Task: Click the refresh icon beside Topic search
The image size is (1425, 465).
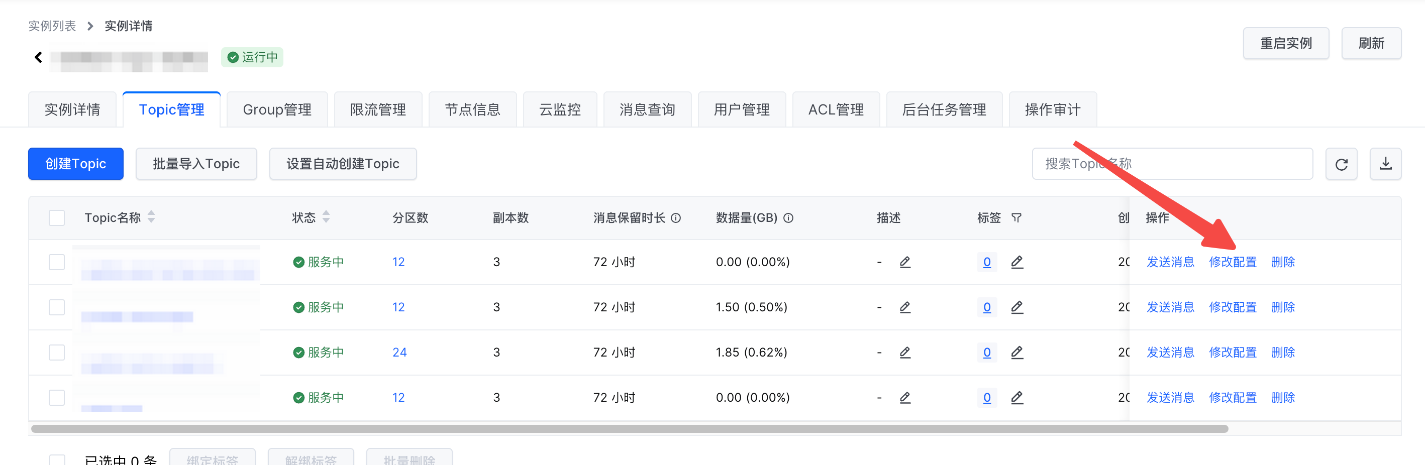Action: (x=1341, y=164)
